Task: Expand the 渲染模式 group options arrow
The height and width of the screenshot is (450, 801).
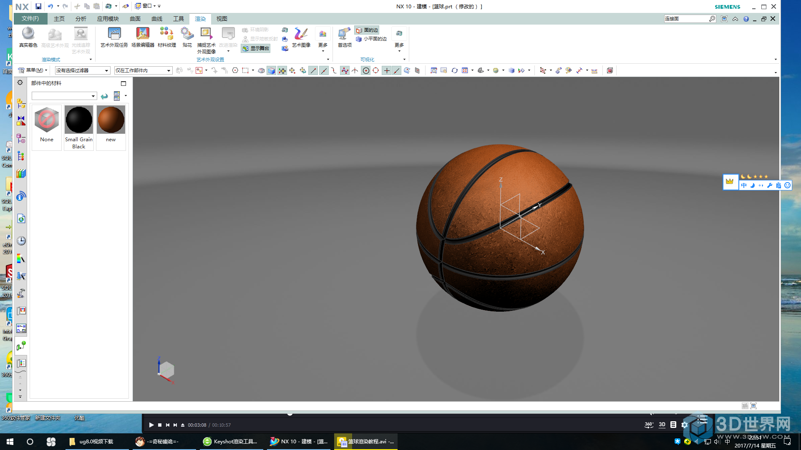Action: [x=91, y=60]
